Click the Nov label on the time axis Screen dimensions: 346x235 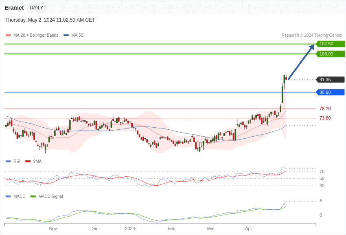[53, 228]
